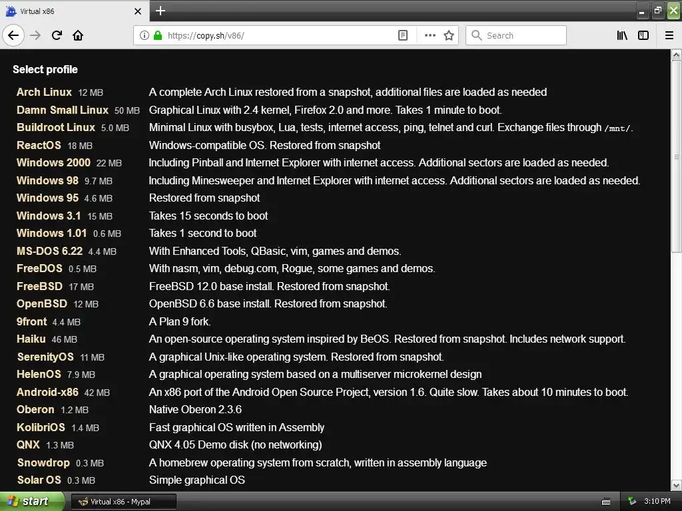
Task: Switch to Virtual x86 - Mypal taskbar button
Action: point(123,502)
